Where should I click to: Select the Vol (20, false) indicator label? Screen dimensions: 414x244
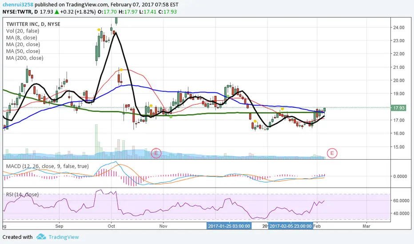(23, 31)
